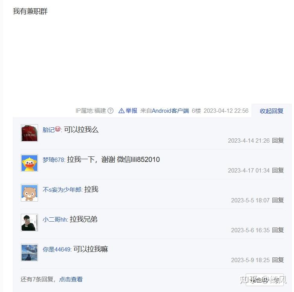
Task: Open 胎记's red jersey avatar
Action: pyautogui.click(x=29, y=133)
